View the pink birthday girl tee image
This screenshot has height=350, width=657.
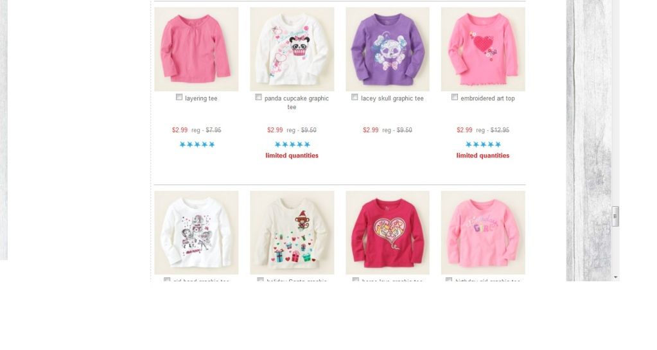483,232
